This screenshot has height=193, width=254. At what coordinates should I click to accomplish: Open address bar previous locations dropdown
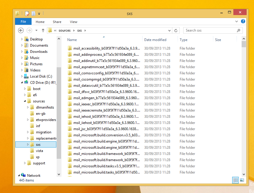(x=169, y=30)
